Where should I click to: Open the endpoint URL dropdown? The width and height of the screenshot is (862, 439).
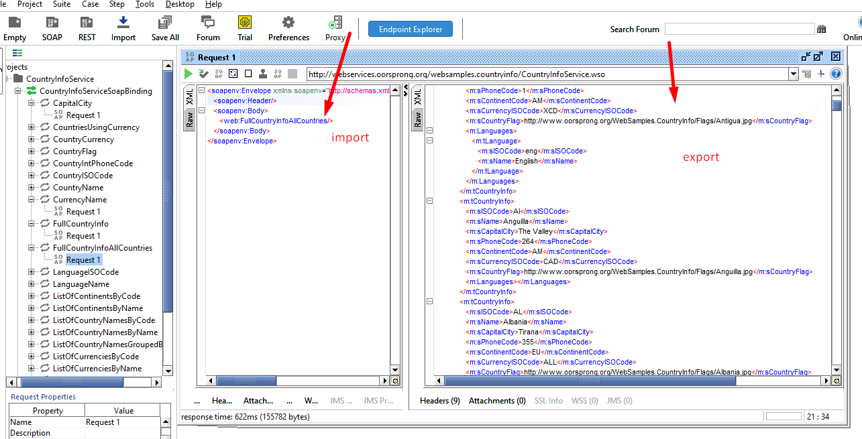tap(794, 74)
